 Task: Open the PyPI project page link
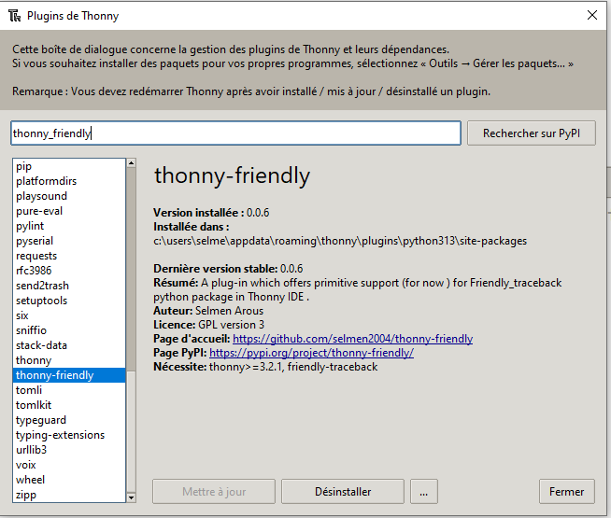pyautogui.click(x=311, y=353)
